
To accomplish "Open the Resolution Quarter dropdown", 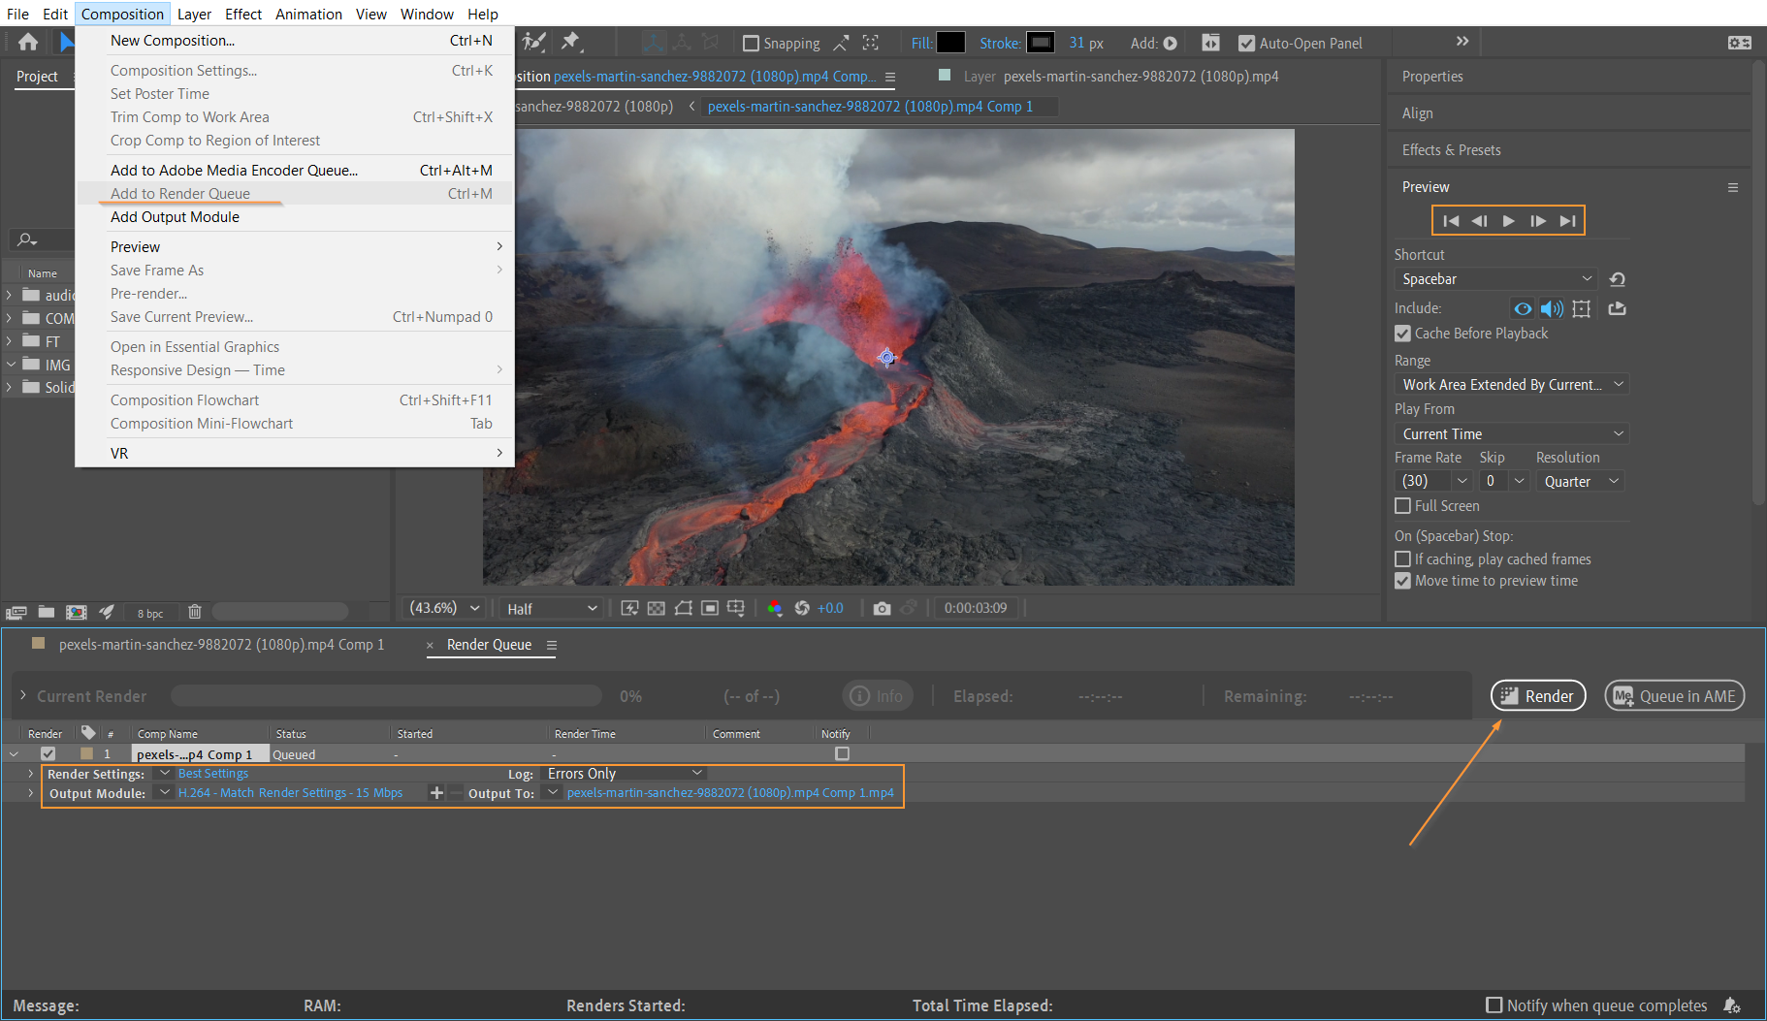I will [x=1581, y=482].
